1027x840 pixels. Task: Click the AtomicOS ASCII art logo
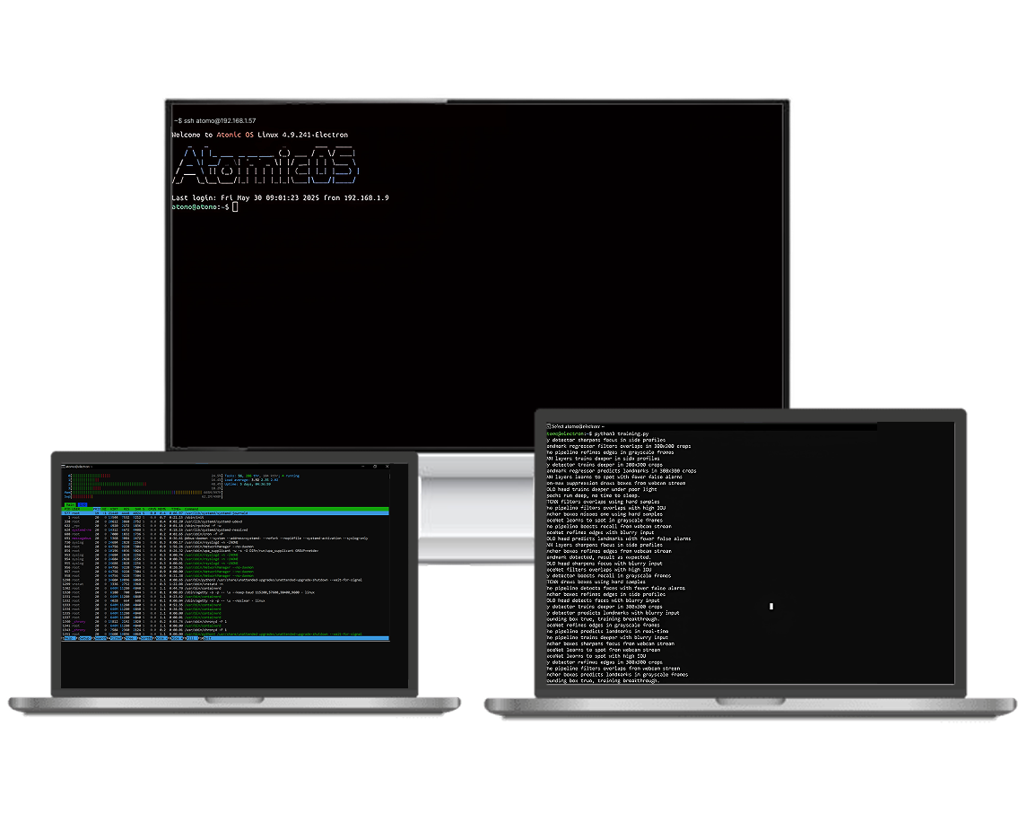coord(265,166)
